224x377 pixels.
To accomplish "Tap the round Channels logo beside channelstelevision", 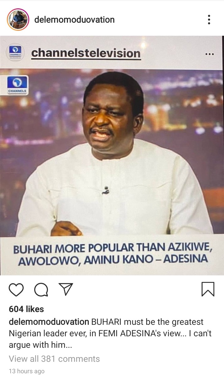I will click(x=15, y=52).
